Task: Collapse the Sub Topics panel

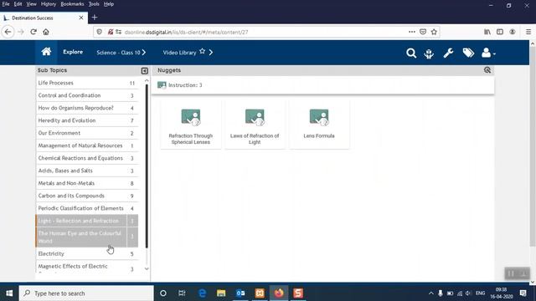Action: 145,70
